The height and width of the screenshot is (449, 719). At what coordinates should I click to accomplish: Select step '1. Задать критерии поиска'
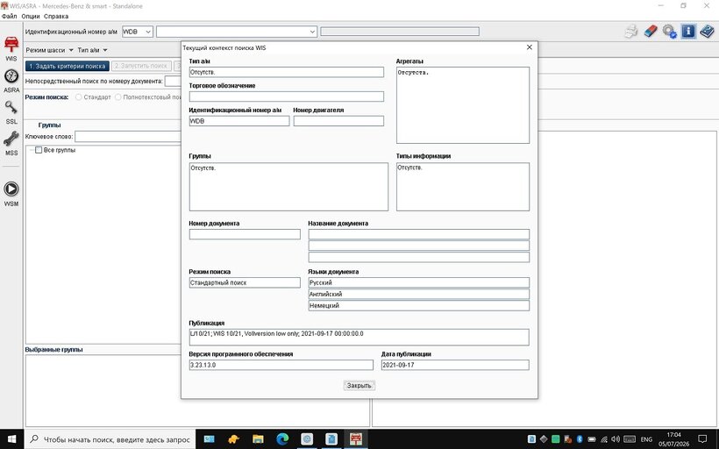[x=67, y=66]
